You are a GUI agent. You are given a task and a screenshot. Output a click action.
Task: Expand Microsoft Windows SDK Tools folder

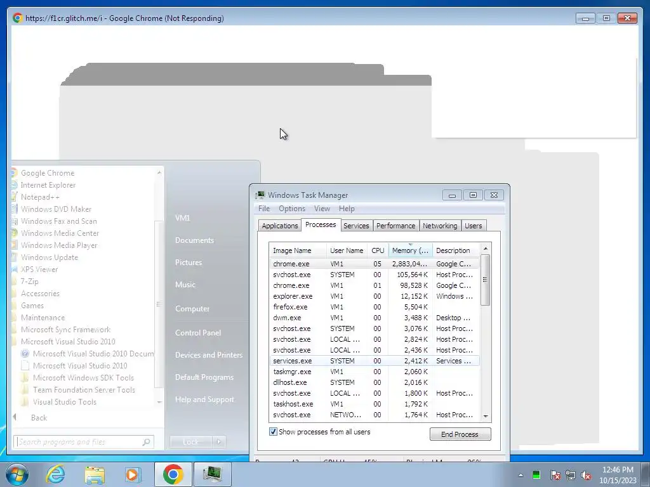pyautogui.click(x=83, y=377)
